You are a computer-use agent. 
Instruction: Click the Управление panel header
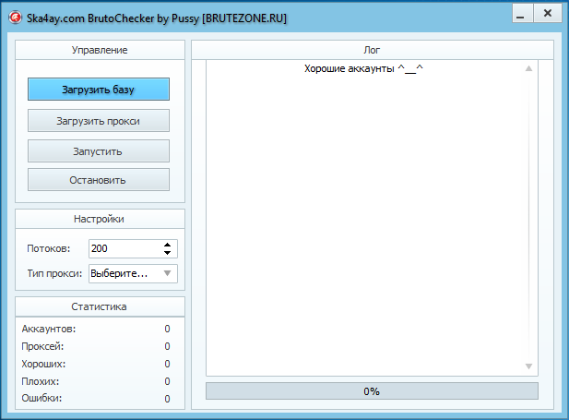click(x=100, y=50)
